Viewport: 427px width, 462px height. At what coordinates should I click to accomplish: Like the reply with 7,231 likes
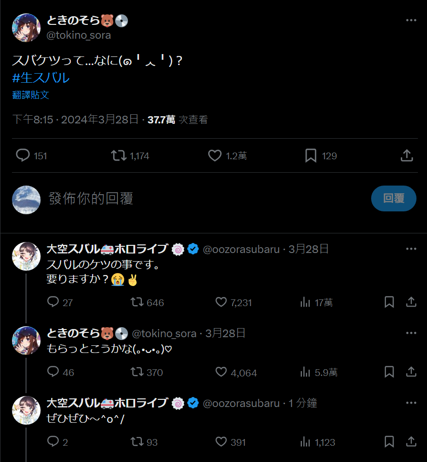(x=221, y=302)
